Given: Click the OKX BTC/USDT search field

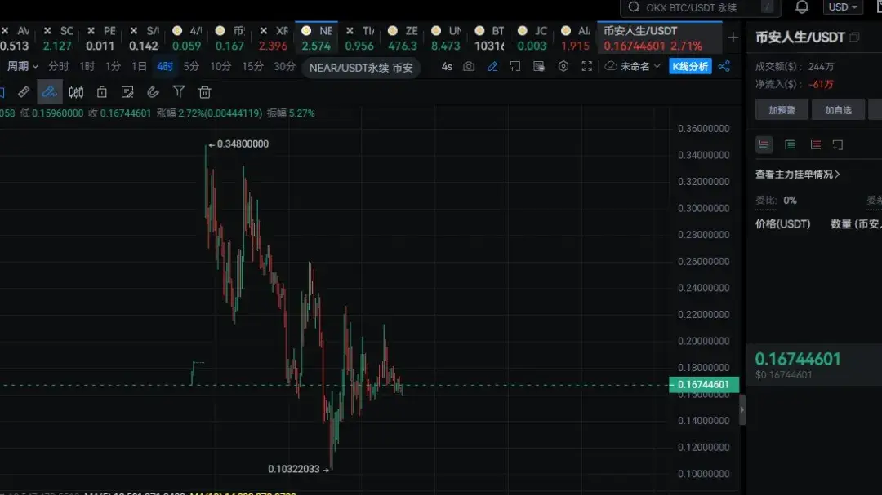Looking at the screenshot, I should [x=698, y=7].
